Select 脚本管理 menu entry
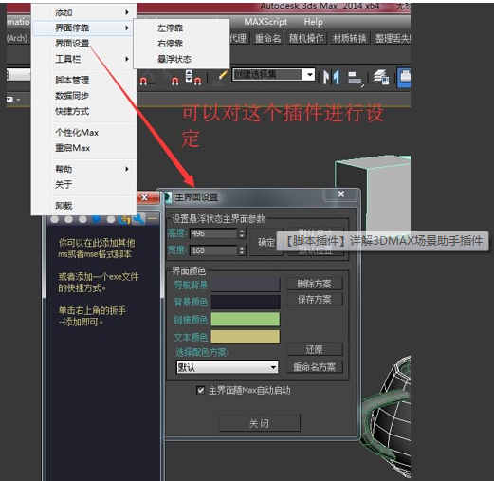 point(72,80)
